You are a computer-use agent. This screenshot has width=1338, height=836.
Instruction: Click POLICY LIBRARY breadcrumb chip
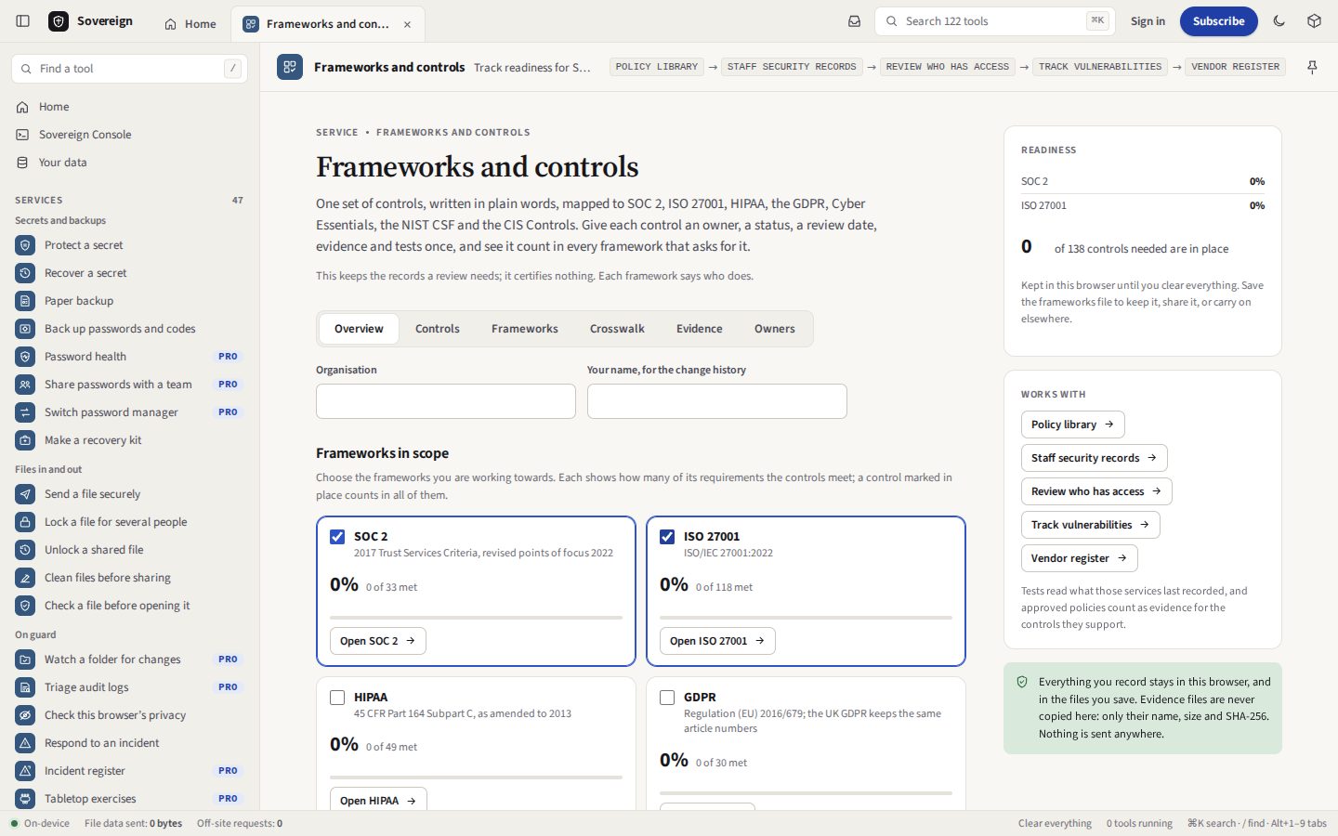pos(657,67)
